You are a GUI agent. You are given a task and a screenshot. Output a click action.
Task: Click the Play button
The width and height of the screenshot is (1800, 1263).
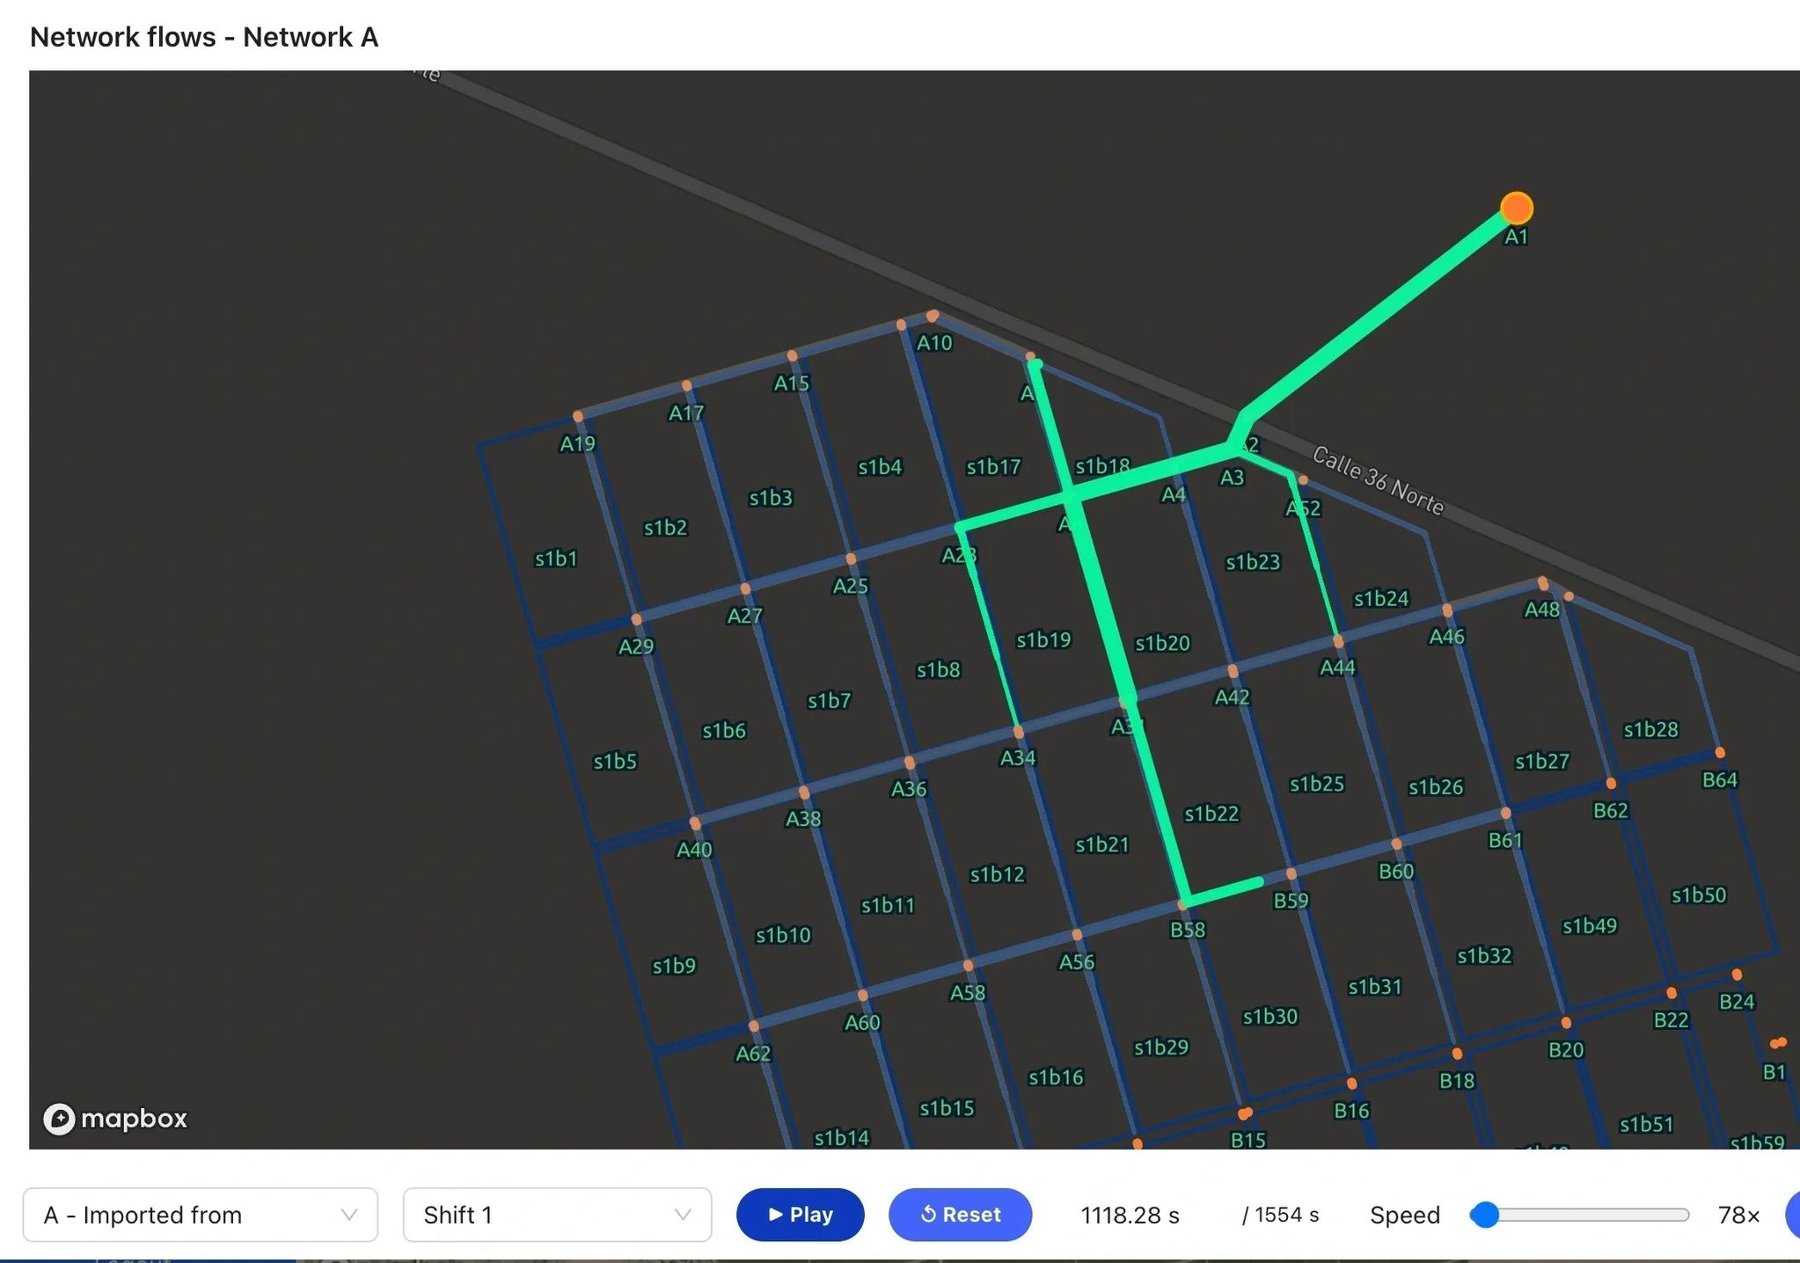tap(800, 1215)
